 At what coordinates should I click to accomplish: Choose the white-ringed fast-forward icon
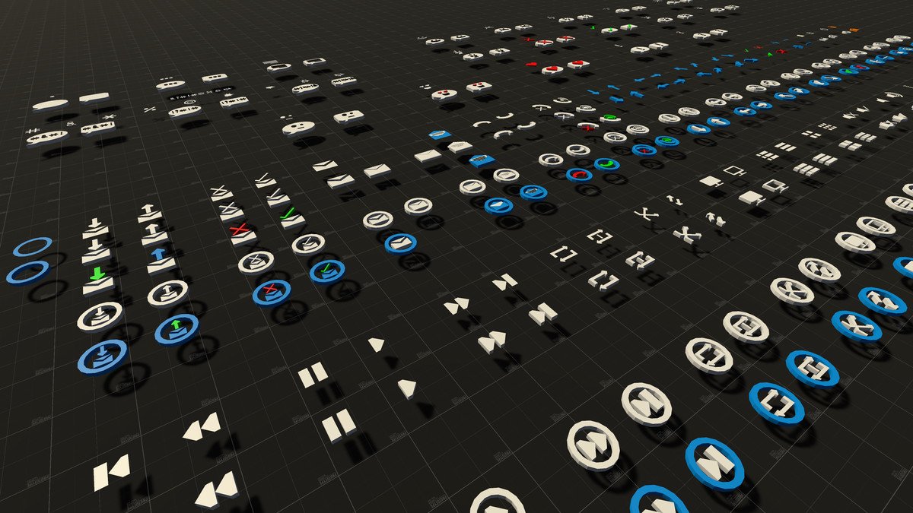point(593,446)
